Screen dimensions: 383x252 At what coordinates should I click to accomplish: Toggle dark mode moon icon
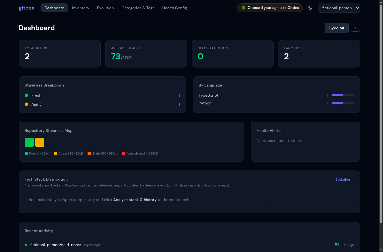[310, 8]
